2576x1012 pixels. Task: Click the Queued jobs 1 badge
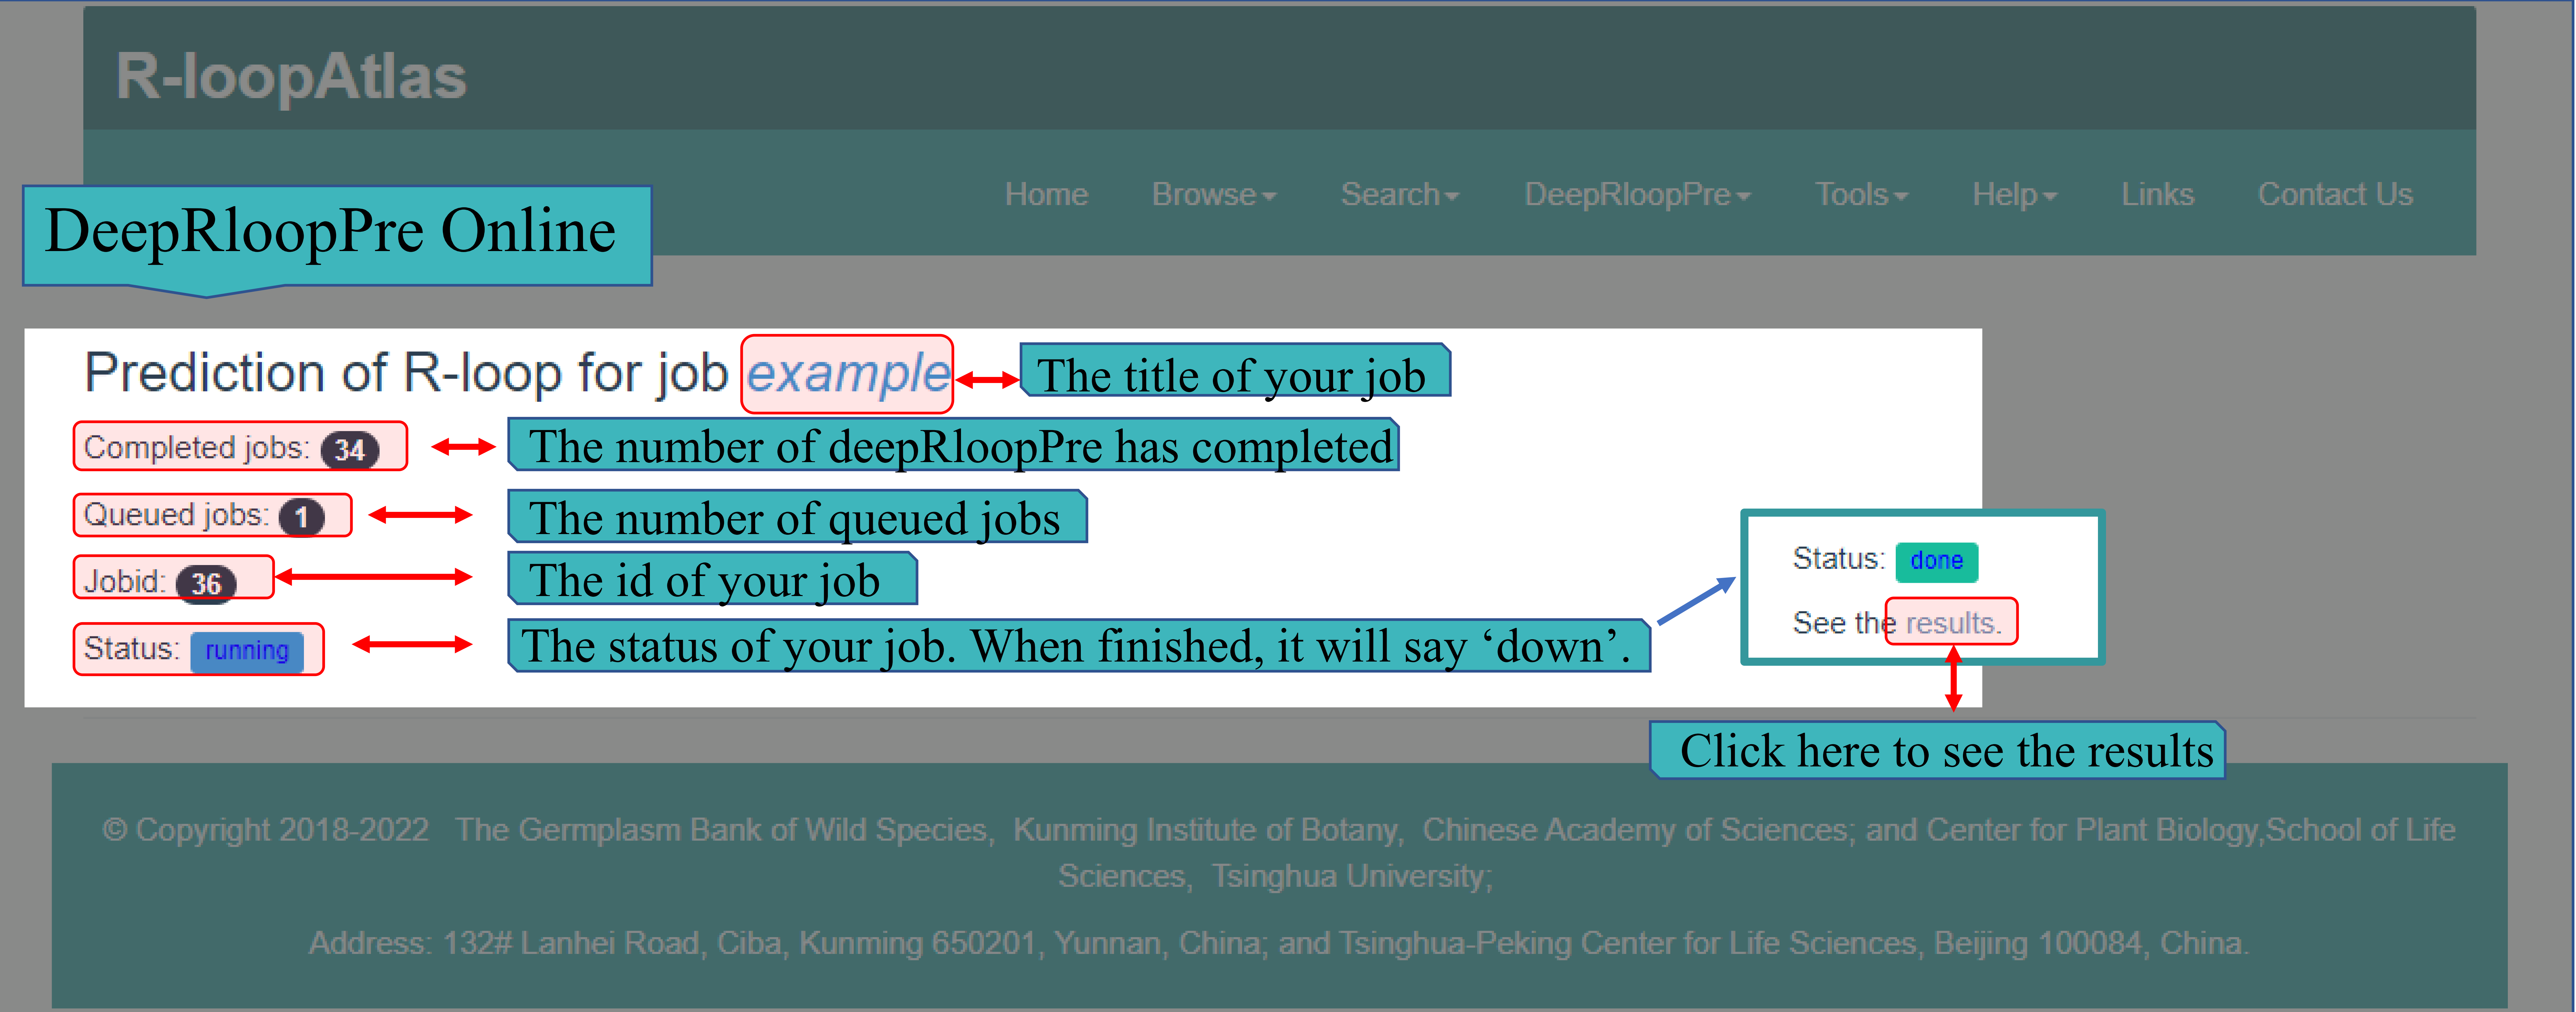tap(301, 517)
